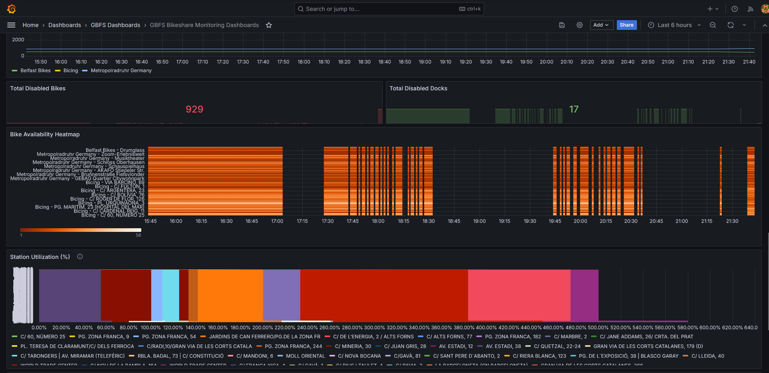Toggle PG. ZONA FRANCA, 9 legend entry

pos(104,337)
